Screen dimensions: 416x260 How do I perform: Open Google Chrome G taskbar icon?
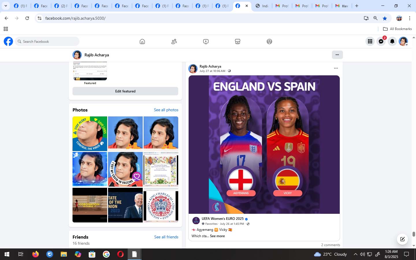[x=106, y=254]
